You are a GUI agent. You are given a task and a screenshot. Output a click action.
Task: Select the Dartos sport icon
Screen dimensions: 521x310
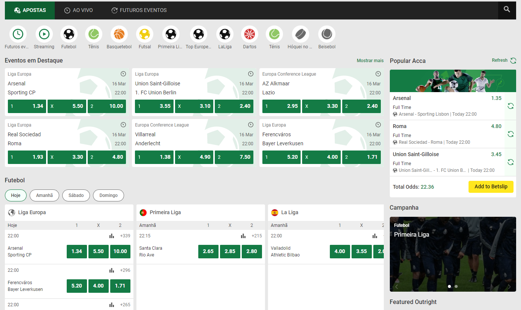click(x=249, y=33)
